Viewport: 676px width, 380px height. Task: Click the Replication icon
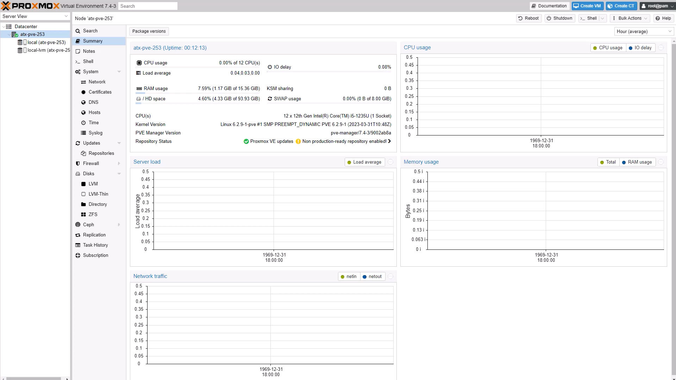[x=78, y=235]
